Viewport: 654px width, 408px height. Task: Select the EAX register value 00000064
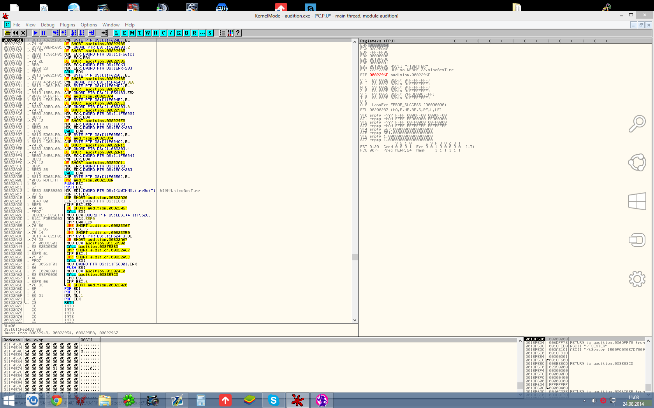pyautogui.click(x=379, y=45)
